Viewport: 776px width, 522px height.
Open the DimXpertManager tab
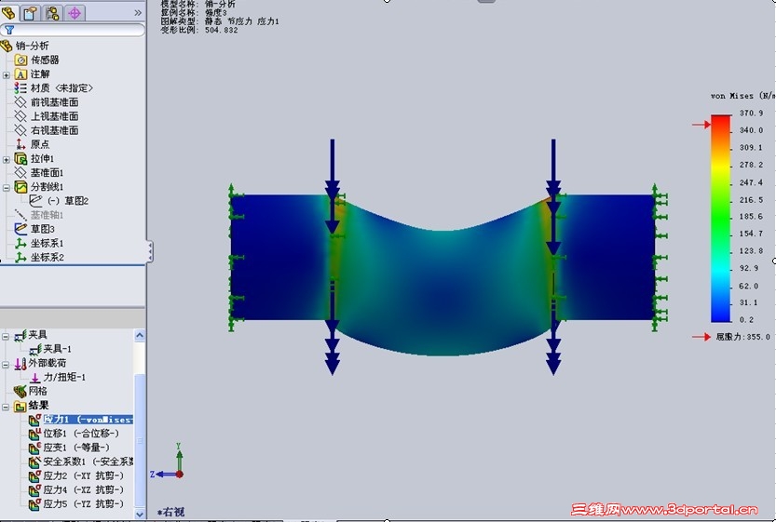tap(75, 13)
